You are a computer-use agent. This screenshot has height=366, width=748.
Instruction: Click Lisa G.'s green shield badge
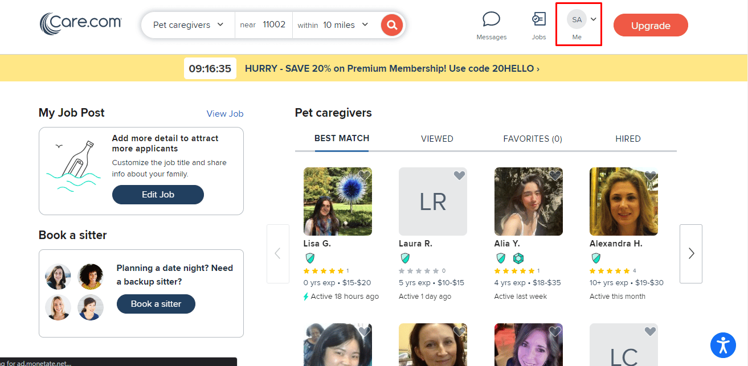click(310, 258)
